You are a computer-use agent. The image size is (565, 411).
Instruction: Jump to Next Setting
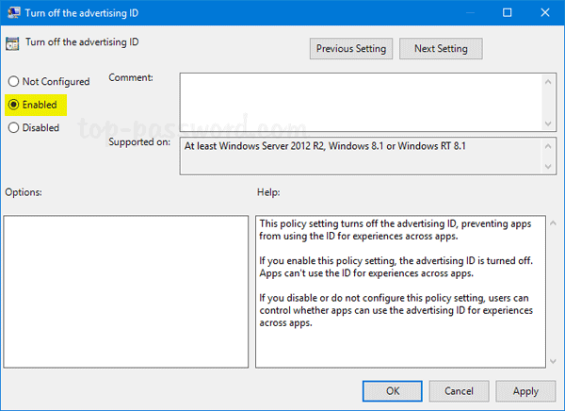coord(440,48)
